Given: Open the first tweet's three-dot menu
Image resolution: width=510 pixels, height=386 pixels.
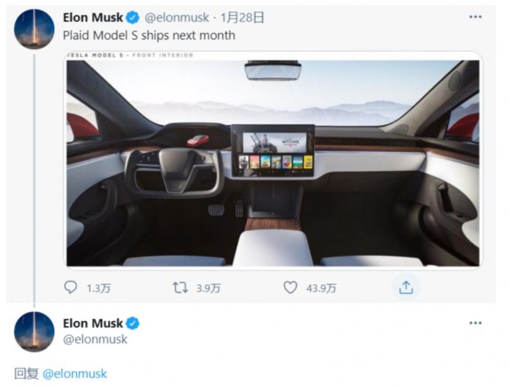Looking at the screenshot, I should pos(476,17).
